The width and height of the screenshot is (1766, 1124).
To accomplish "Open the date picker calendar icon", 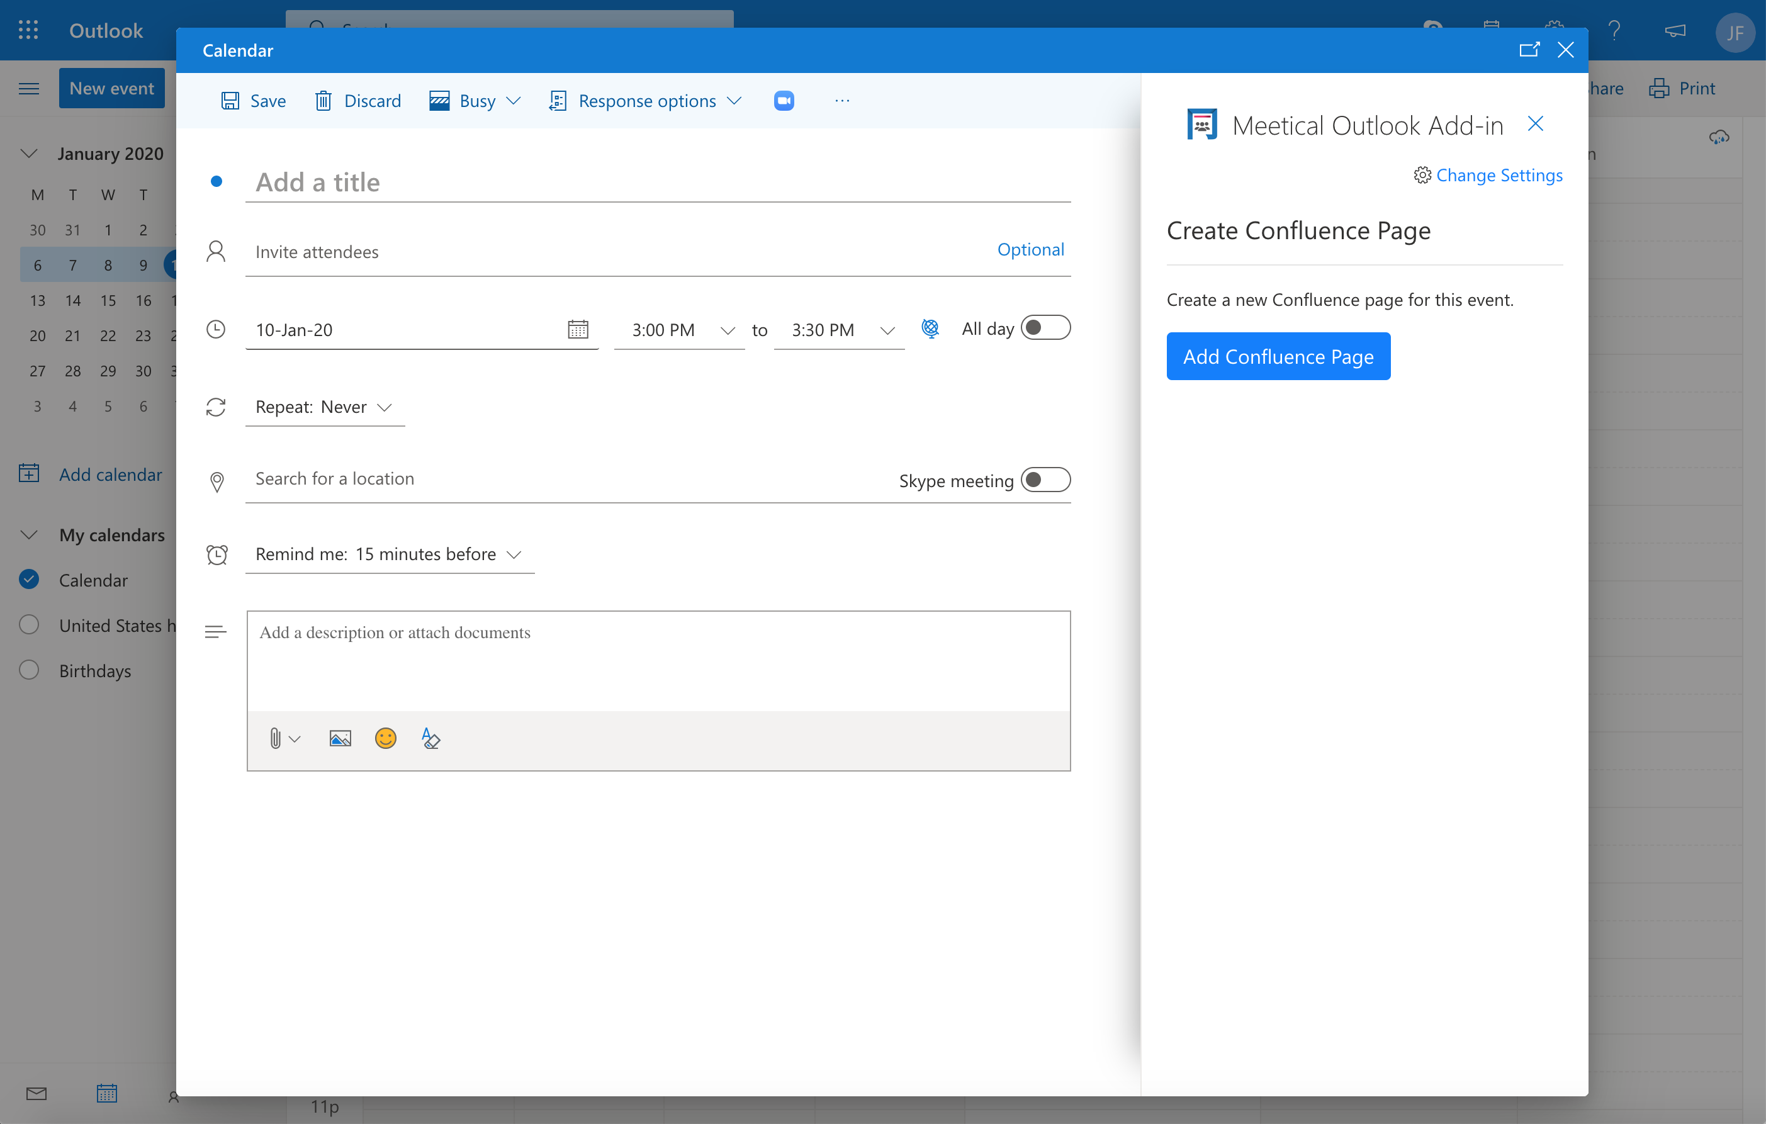I will tap(578, 329).
